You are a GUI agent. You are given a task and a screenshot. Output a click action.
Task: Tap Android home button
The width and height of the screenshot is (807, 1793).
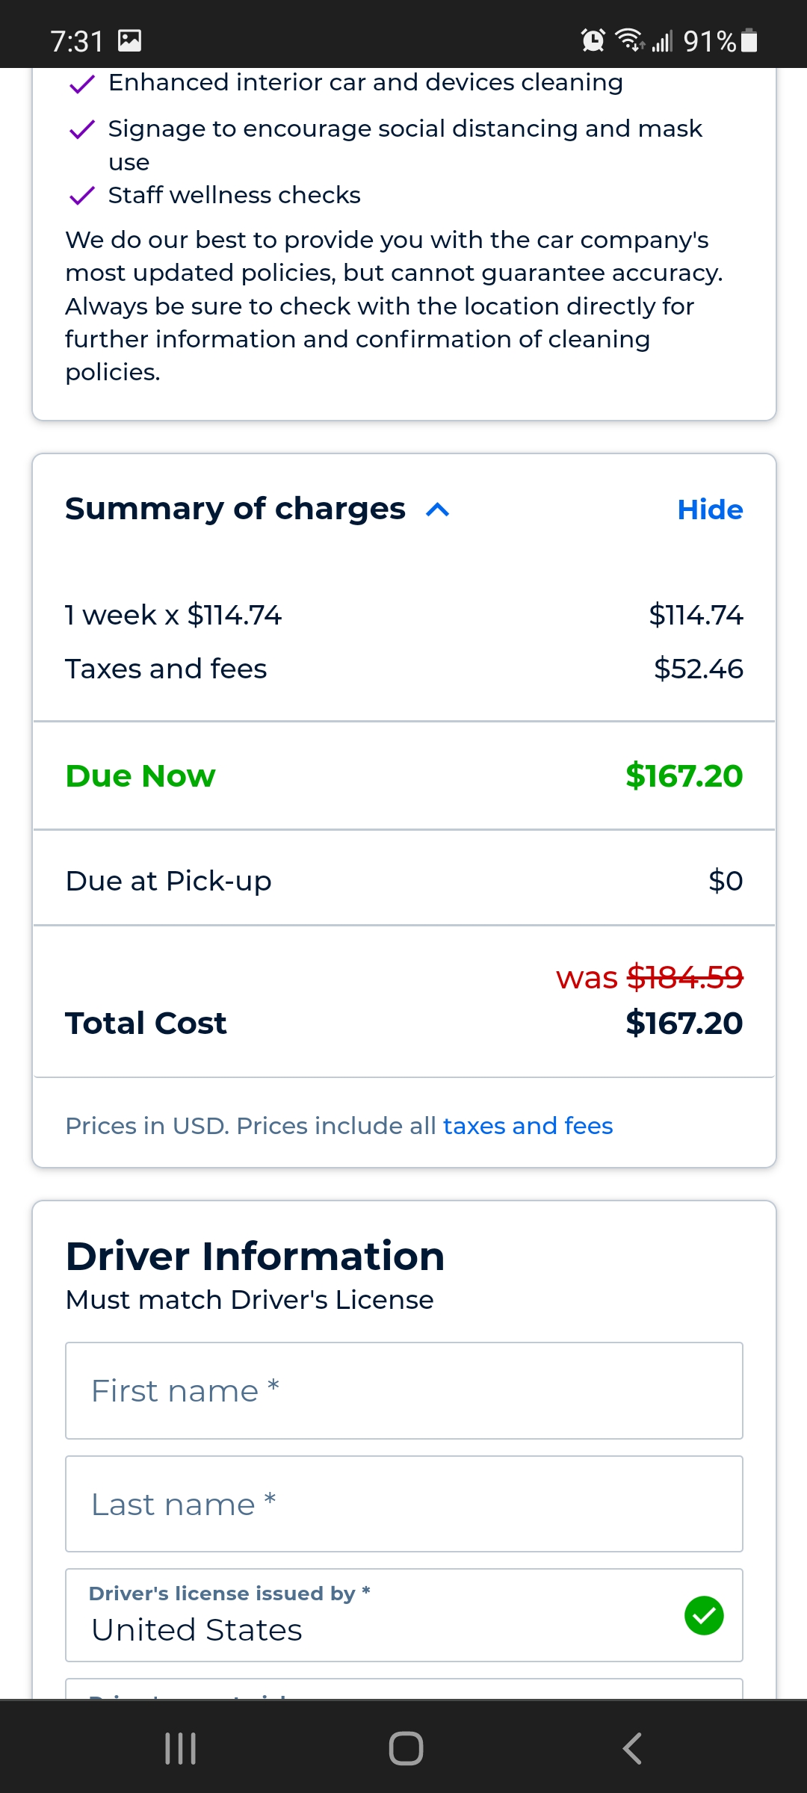[406, 1748]
